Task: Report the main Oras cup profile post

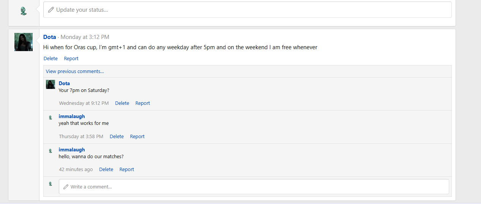Action: coord(71,58)
